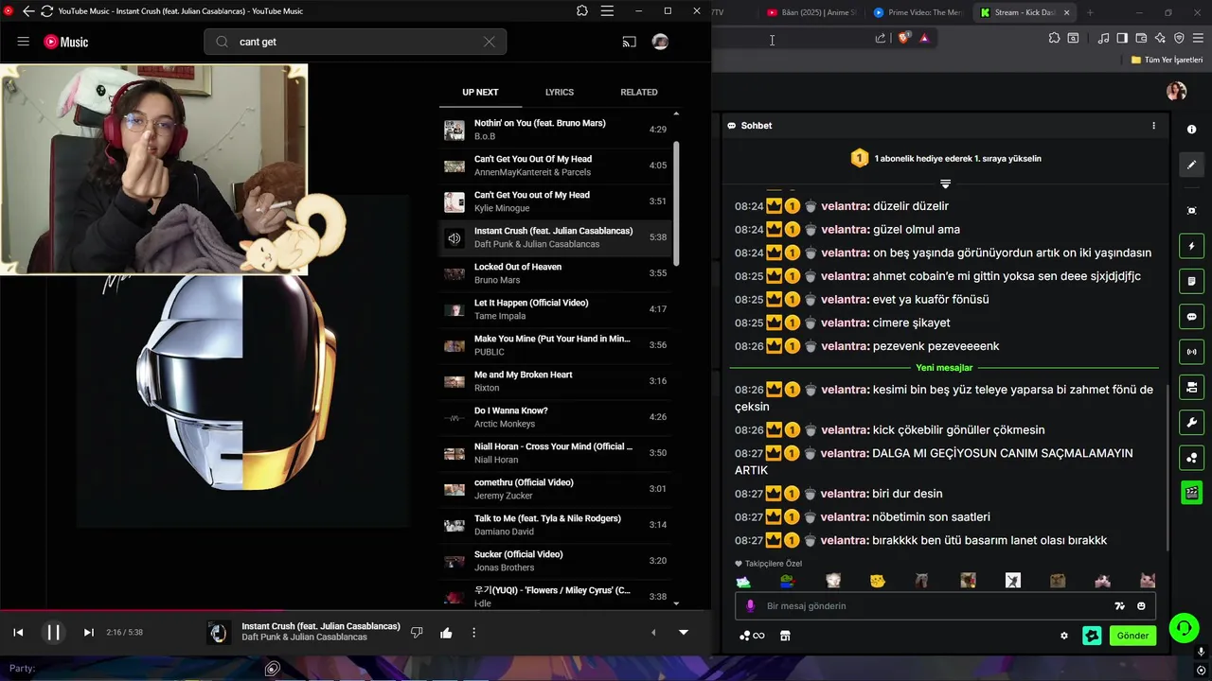Open Brave Rewards triangle icon
Screen dimensions: 1212x681
(924, 38)
